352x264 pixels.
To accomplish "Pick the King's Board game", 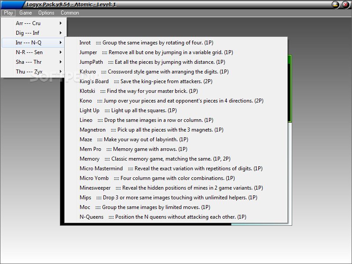I will [176, 81].
